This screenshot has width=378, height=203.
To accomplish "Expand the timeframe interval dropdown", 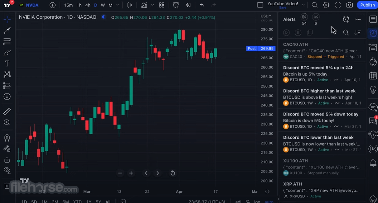I will (118, 5).
